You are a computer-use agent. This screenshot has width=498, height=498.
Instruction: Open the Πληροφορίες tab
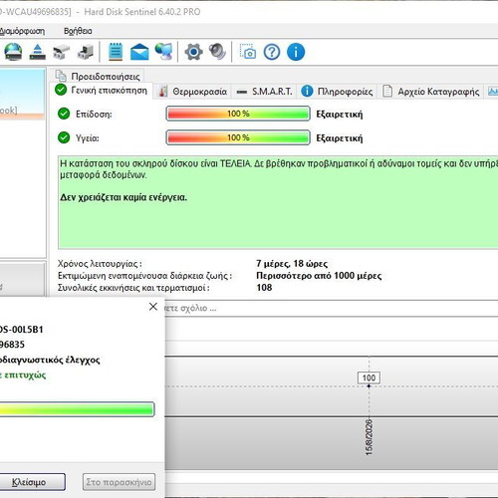(x=338, y=92)
